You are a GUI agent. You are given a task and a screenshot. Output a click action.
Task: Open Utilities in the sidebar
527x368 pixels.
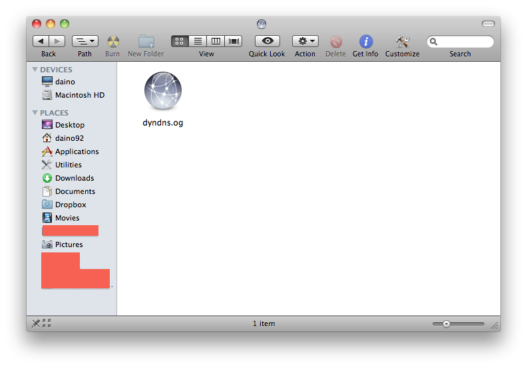[72, 165]
